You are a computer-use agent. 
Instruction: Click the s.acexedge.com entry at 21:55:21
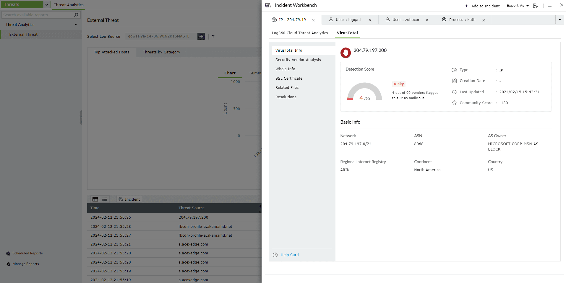193,244
